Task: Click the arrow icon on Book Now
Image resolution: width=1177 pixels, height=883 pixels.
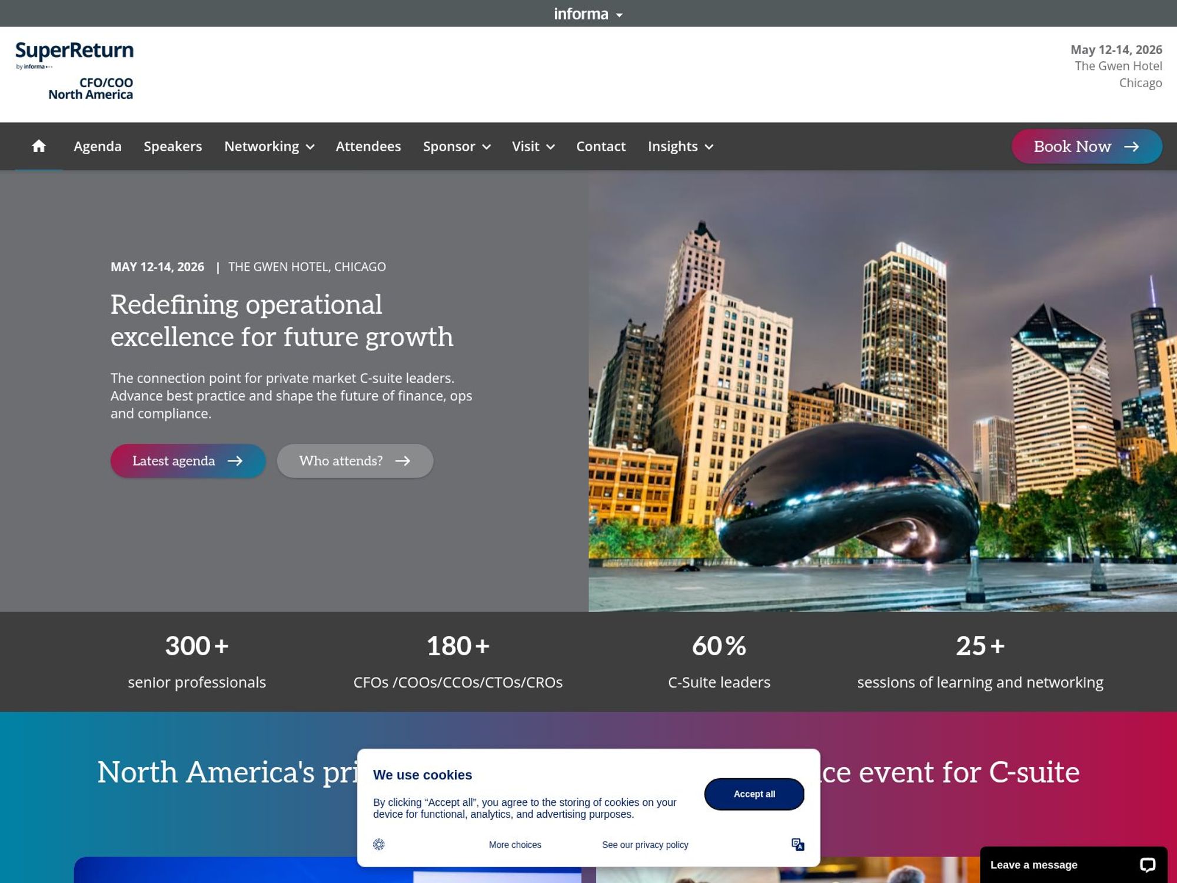Action: (1133, 147)
